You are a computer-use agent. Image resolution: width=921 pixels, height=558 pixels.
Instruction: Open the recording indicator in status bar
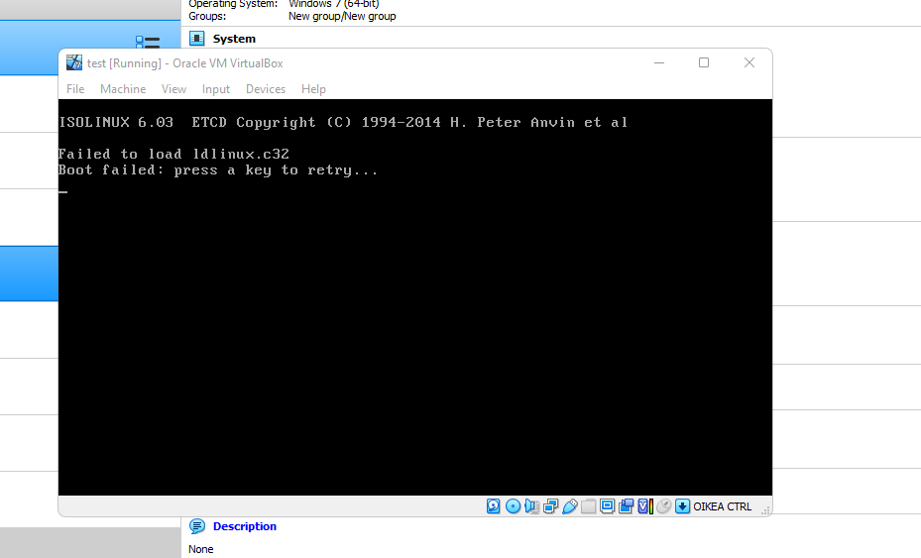[627, 506]
